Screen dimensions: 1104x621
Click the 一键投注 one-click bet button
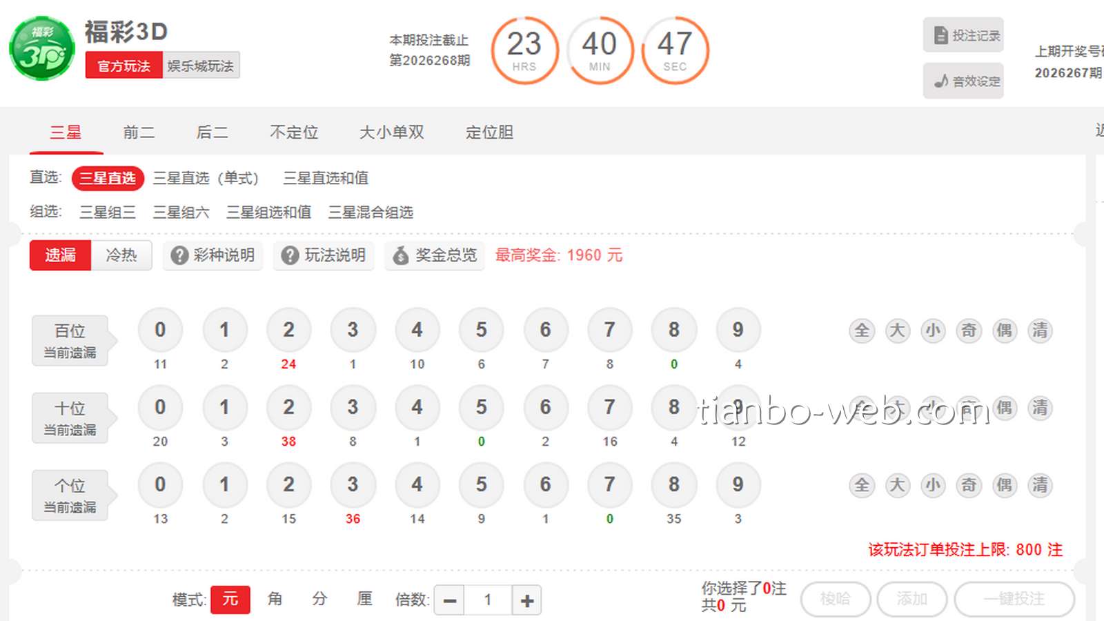click(x=1014, y=599)
